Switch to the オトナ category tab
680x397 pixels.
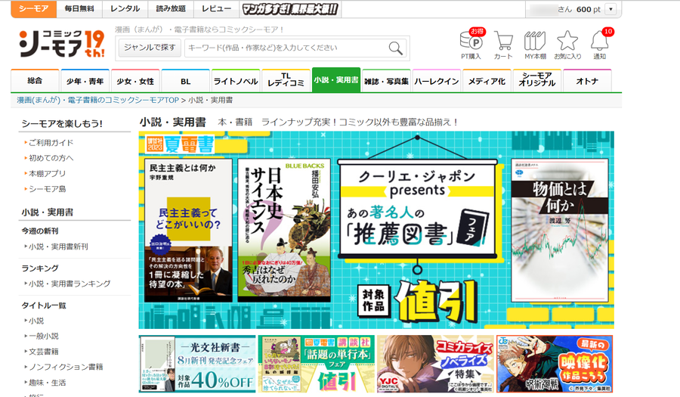pyautogui.click(x=587, y=81)
